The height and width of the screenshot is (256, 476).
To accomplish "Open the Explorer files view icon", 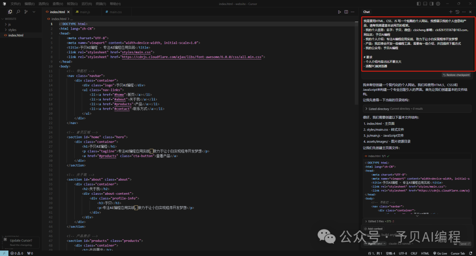I will [10, 12].
